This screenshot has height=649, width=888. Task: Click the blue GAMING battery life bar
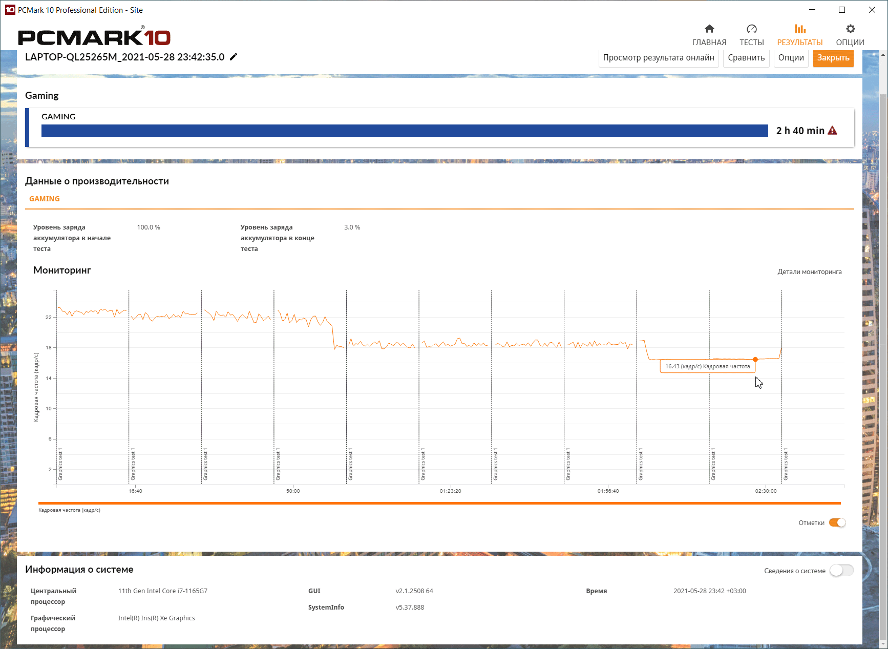click(x=405, y=131)
